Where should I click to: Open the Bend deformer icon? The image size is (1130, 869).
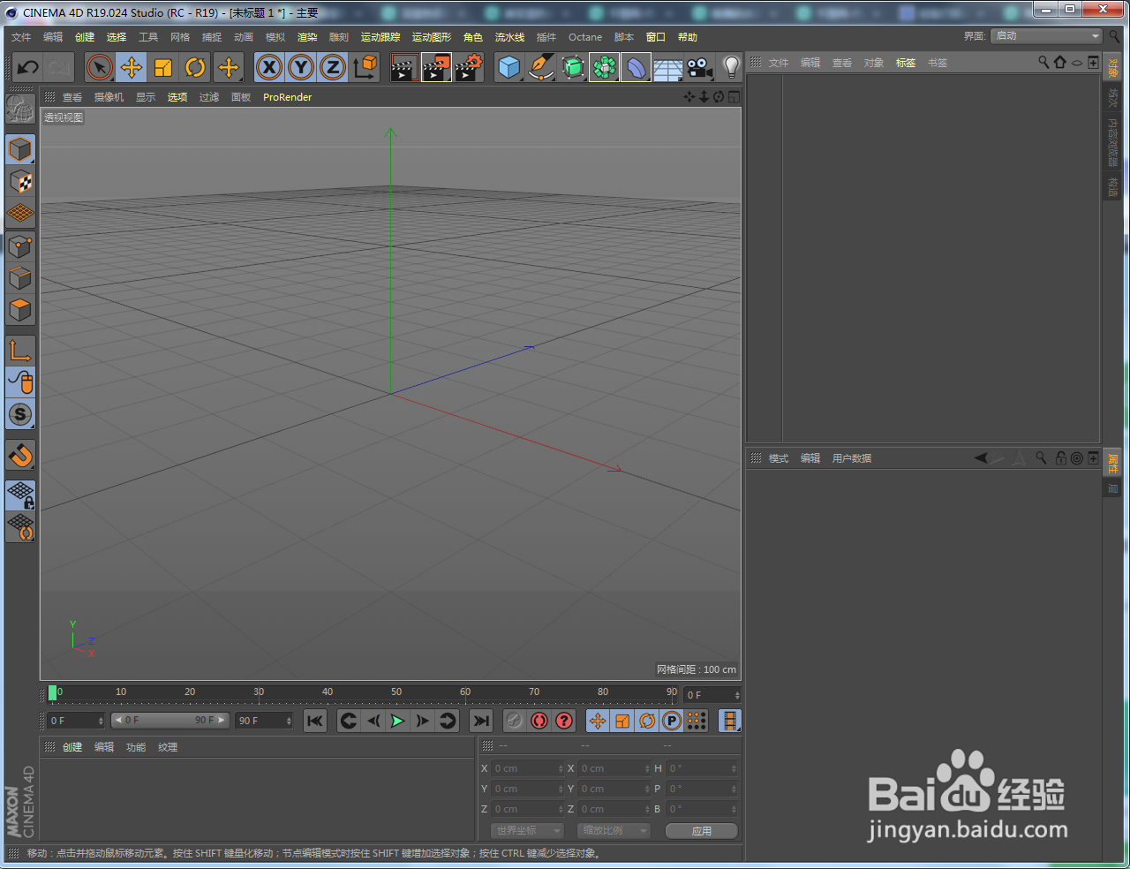click(x=636, y=67)
